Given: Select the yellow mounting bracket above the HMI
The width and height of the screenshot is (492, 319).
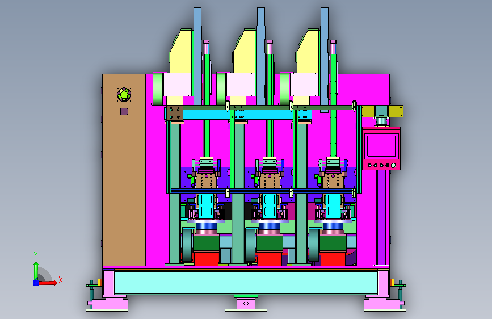Looking at the screenshot, I should click(382, 111).
